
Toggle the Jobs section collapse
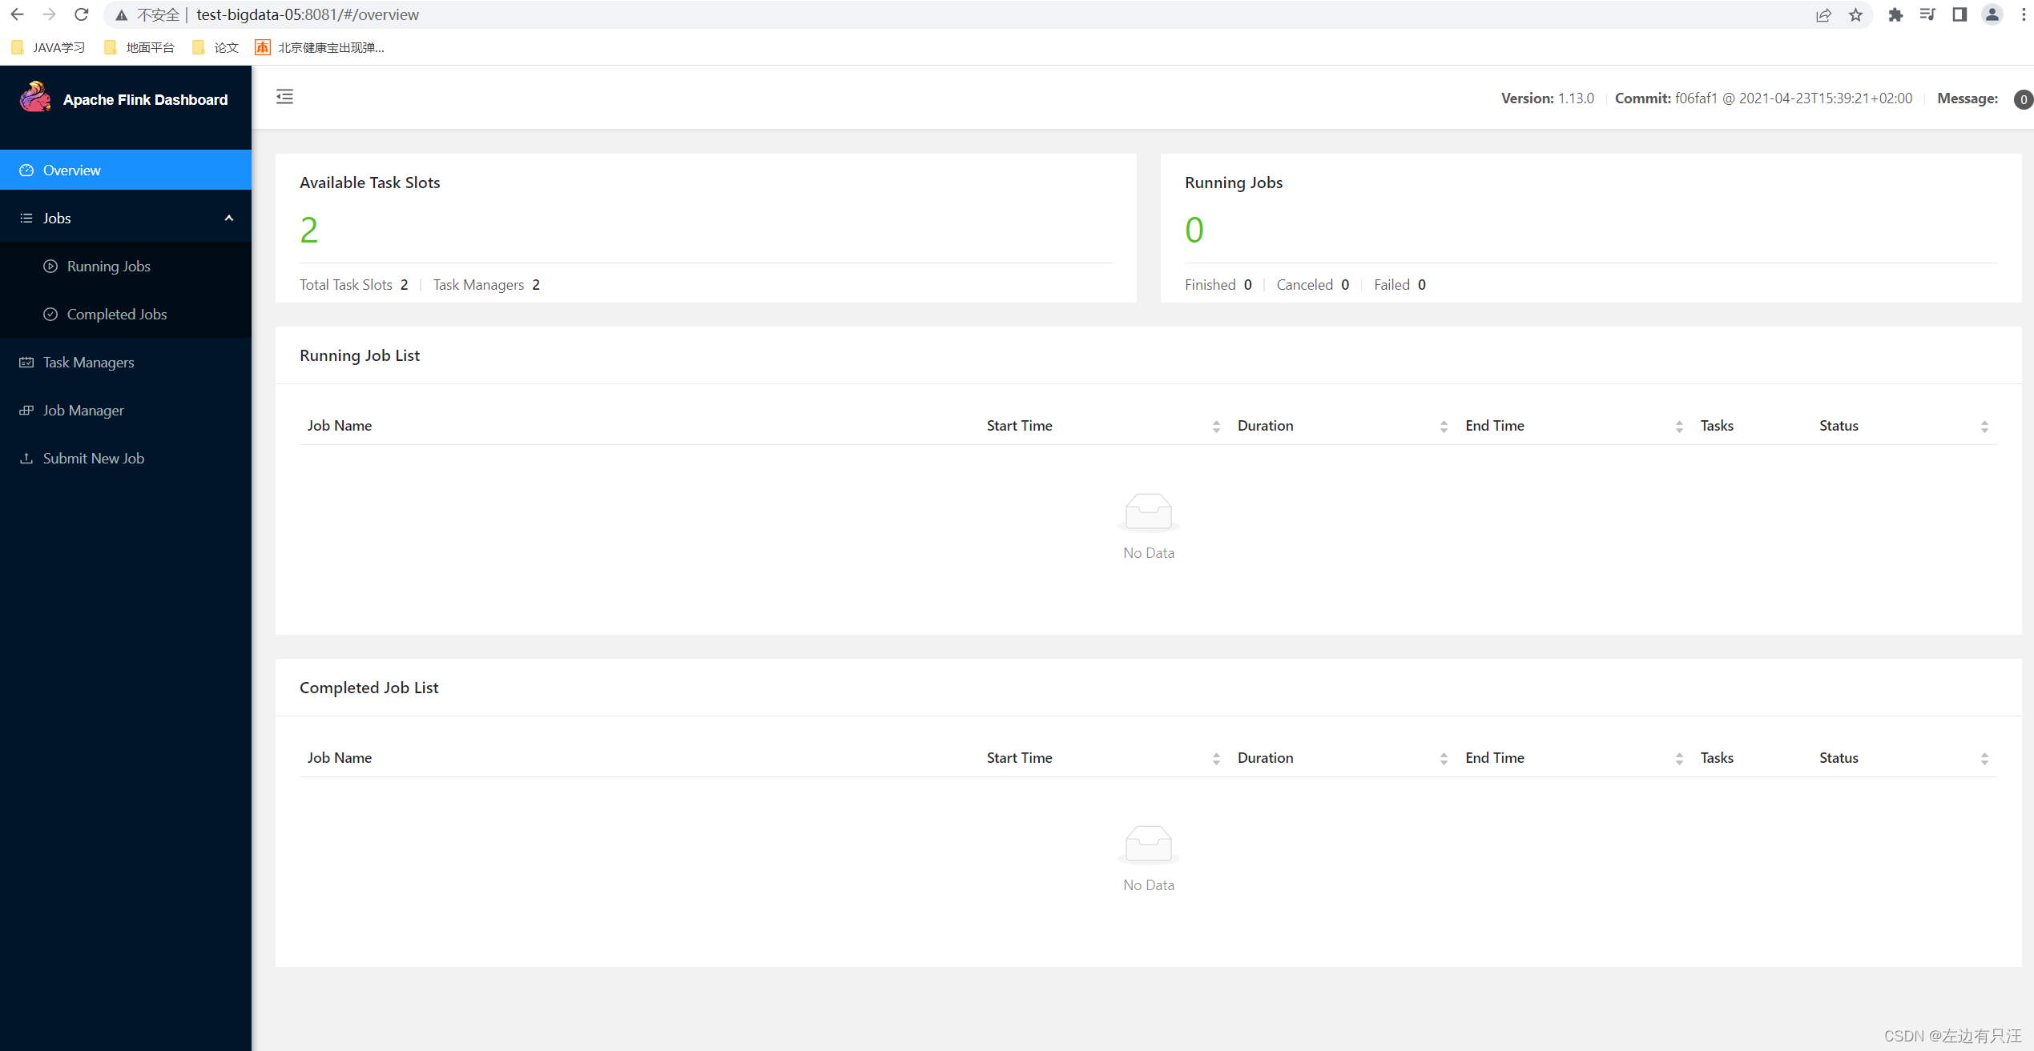coord(229,217)
